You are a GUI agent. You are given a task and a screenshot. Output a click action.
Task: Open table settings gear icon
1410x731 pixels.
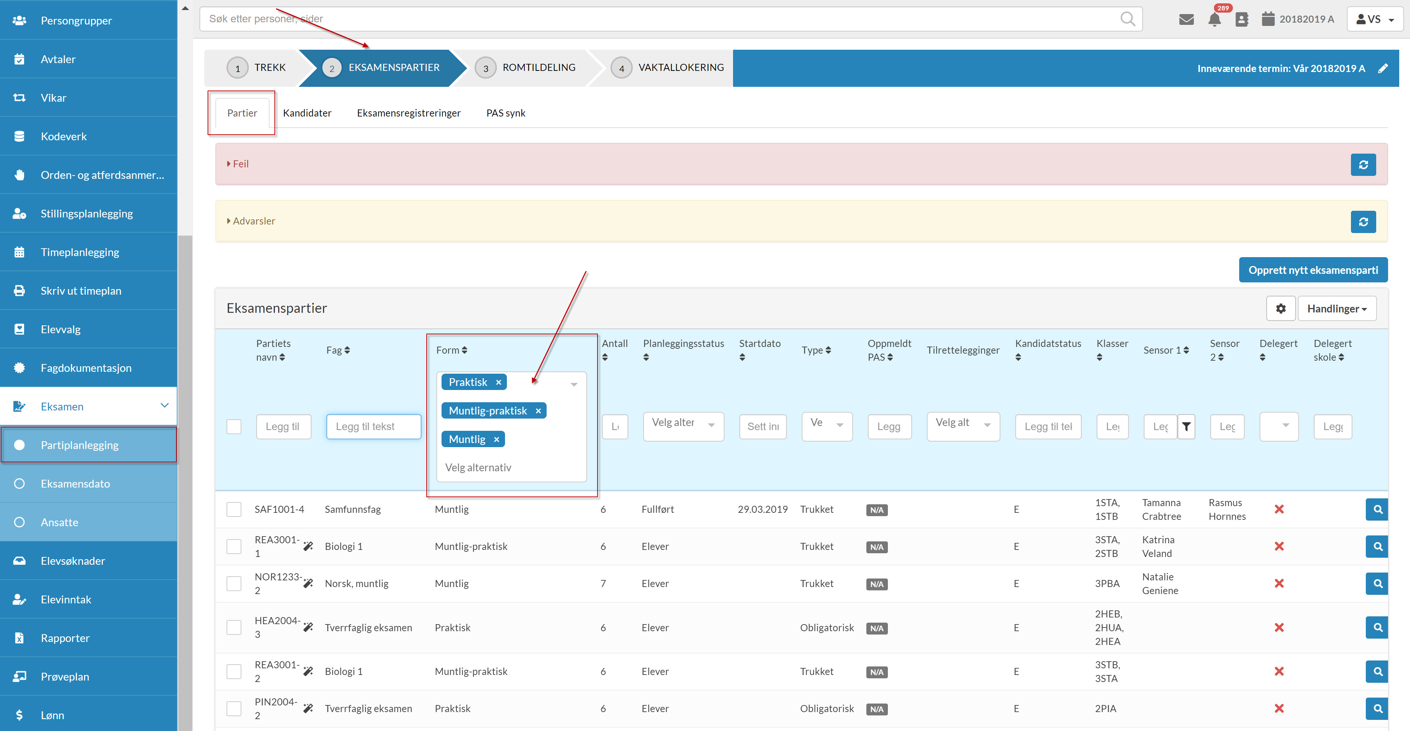1280,308
